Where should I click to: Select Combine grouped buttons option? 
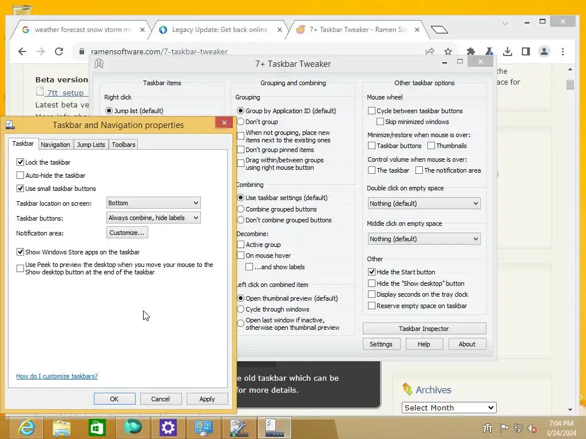pyautogui.click(x=241, y=209)
